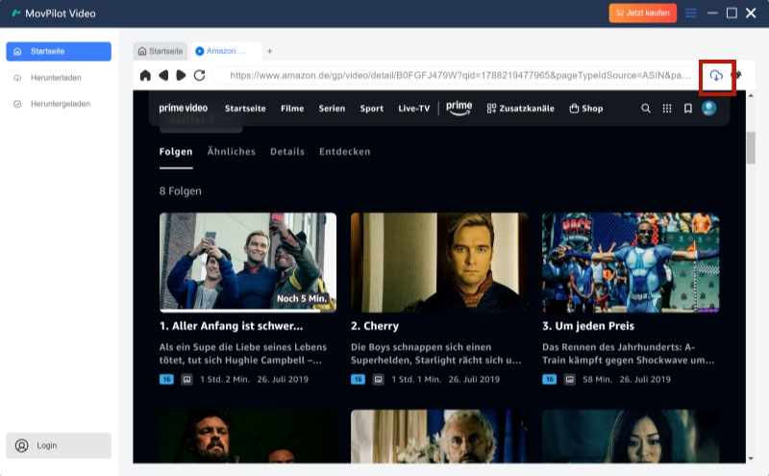Click the subtitles icon under Cherry

(378, 379)
